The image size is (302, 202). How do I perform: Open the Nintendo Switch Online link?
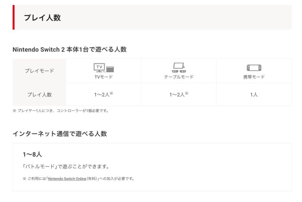67,179
